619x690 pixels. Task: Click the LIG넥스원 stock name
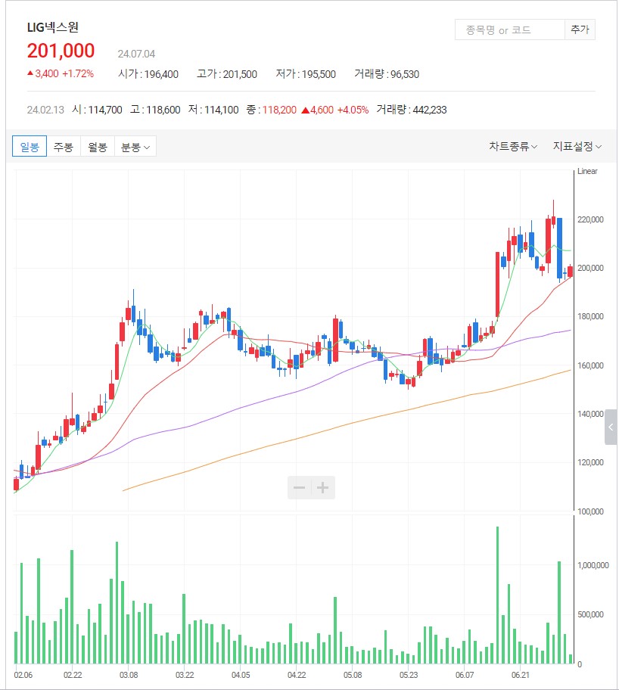tap(52, 28)
